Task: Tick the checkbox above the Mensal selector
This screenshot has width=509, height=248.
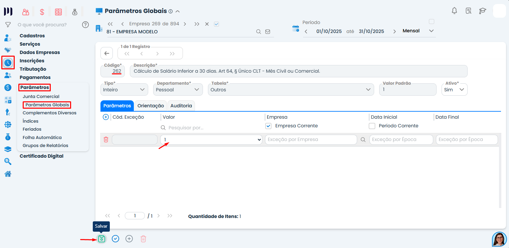Action: (x=432, y=22)
